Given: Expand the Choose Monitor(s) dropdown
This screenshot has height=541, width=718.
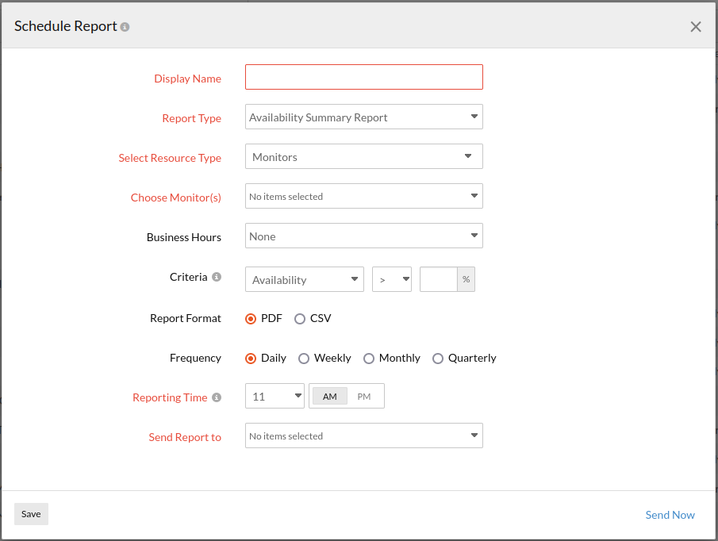Looking at the screenshot, I should 364,196.
